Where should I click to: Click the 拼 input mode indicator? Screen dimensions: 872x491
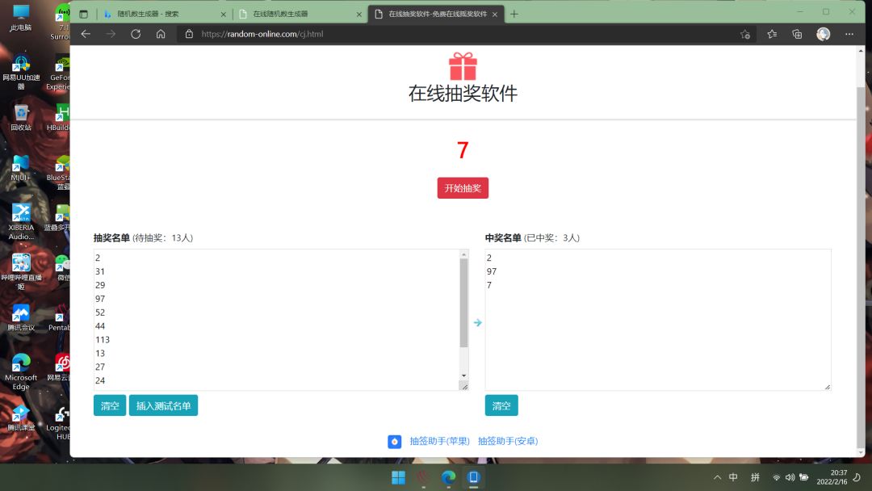click(x=755, y=477)
